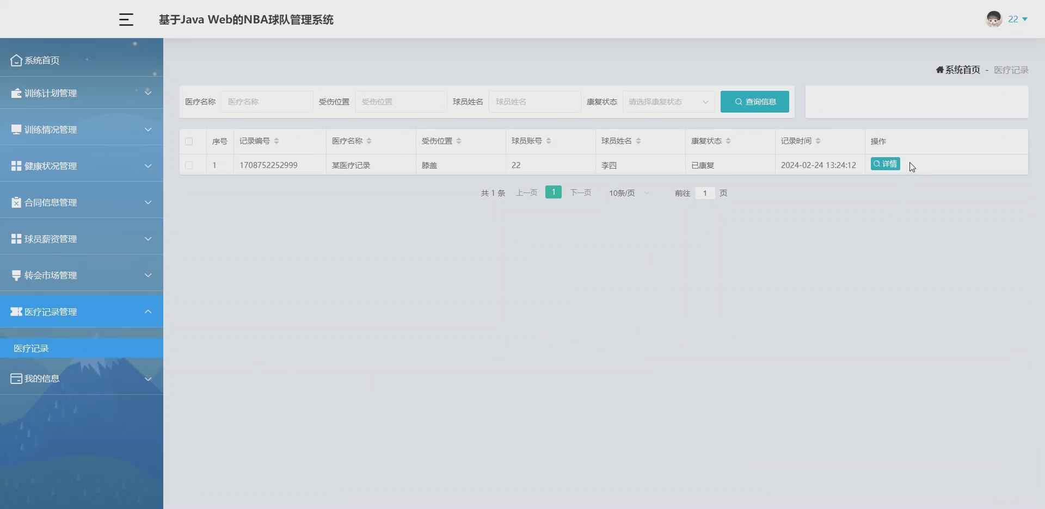Open the 10条/页 page size dropdown
This screenshot has width=1045, height=509.
click(x=627, y=193)
